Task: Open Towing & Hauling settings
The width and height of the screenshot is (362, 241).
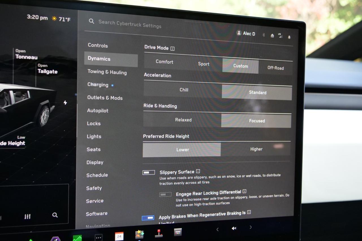Action: (107, 72)
